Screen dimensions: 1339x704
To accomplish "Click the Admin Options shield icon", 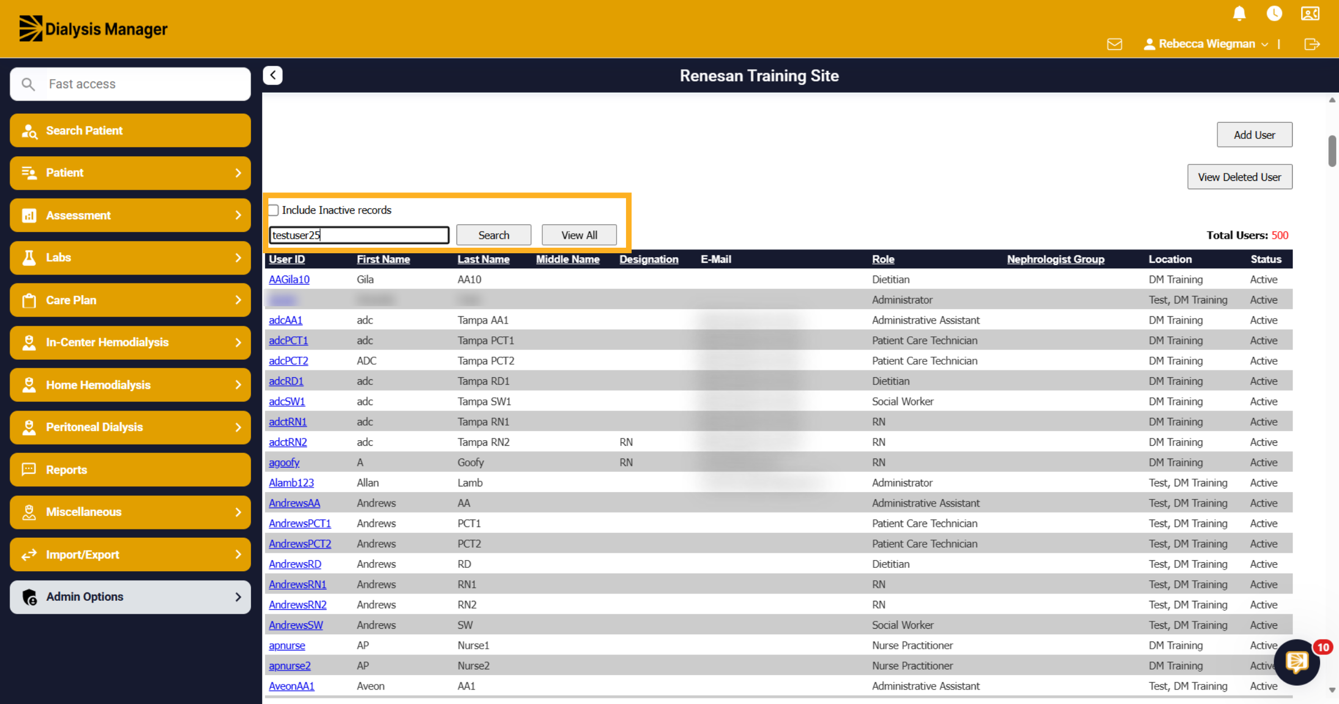I will (29, 597).
